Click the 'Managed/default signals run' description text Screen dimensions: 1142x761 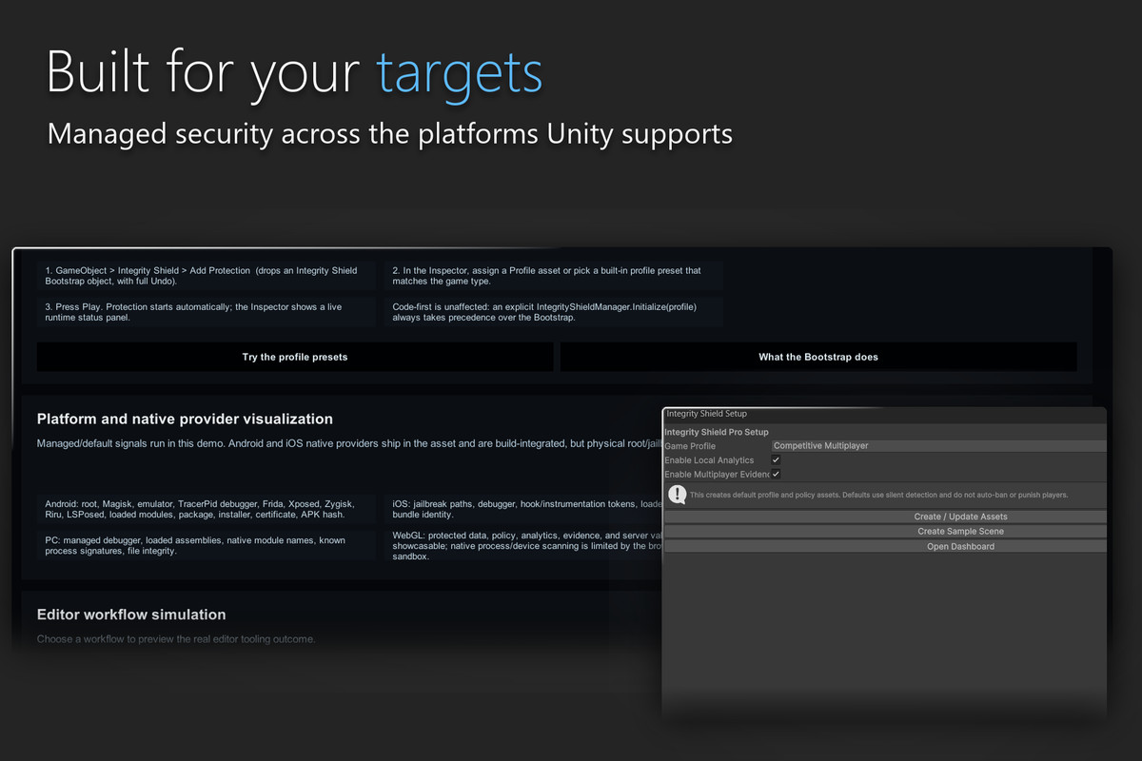tap(349, 443)
